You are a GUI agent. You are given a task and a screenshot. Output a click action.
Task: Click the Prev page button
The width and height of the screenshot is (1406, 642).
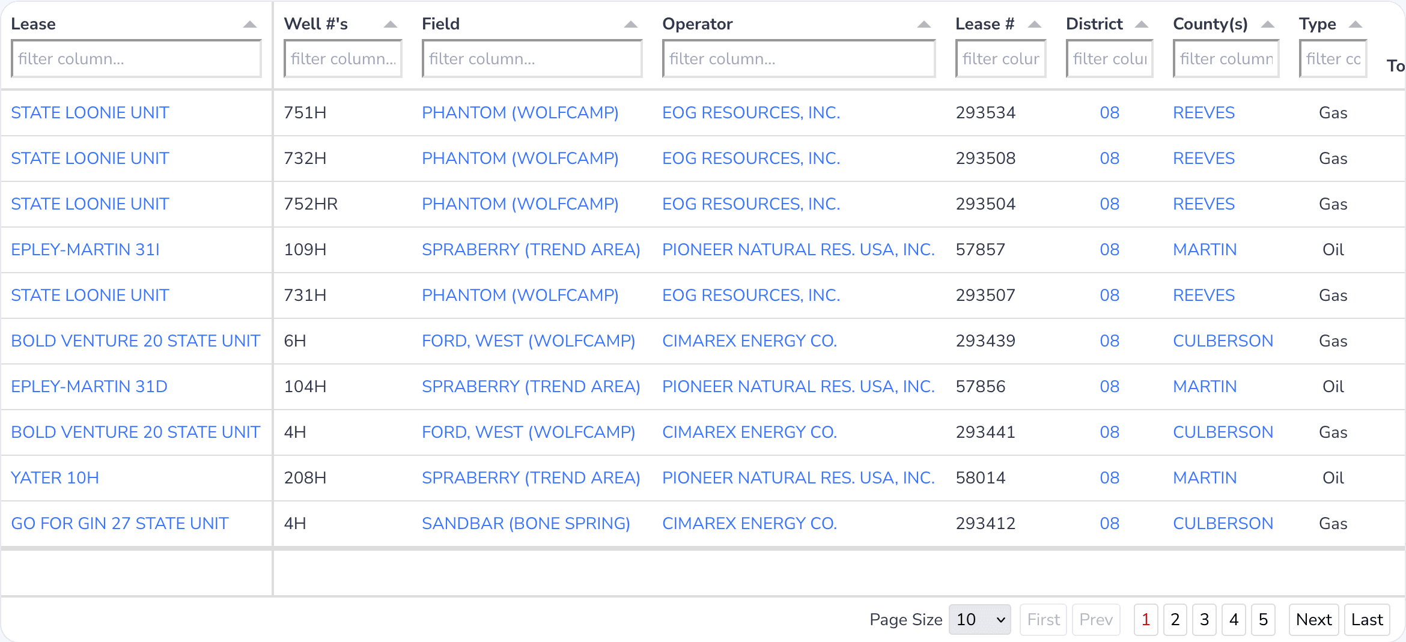point(1097,619)
